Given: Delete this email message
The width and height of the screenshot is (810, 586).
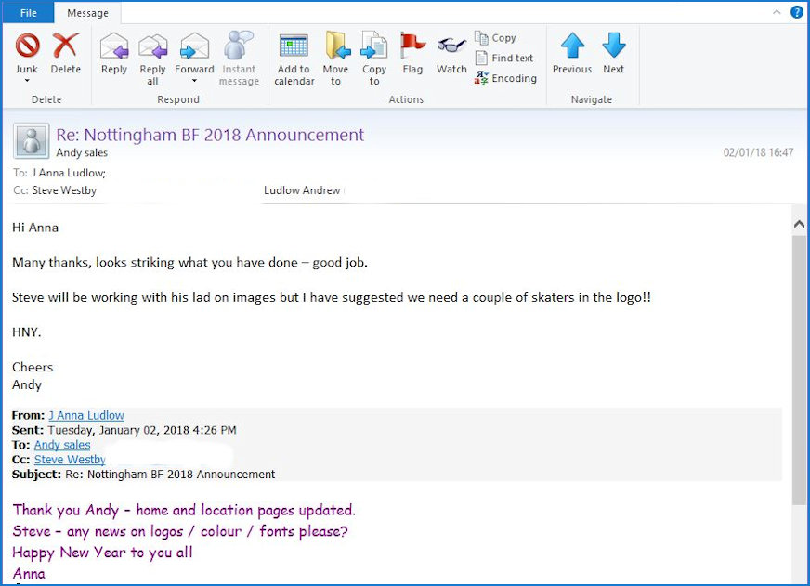Looking at the screenshot, I should pos(65,46).
